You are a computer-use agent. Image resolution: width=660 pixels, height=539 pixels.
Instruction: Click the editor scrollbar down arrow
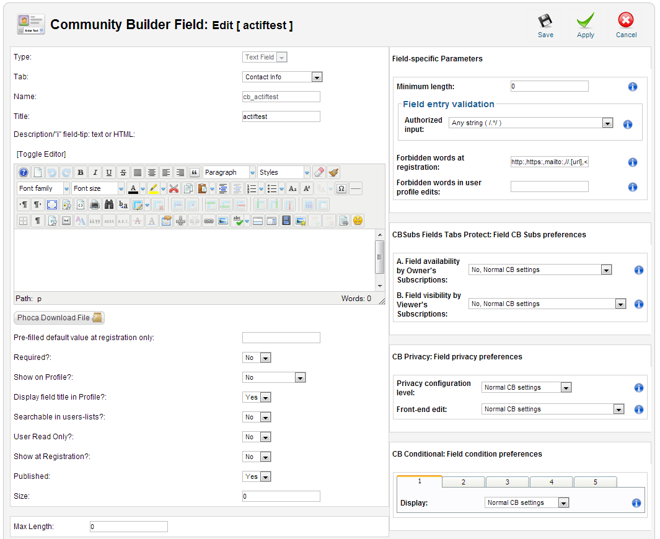click(x=380, y=286)
